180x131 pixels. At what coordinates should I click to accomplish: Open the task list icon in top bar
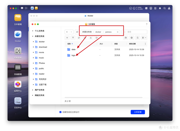tap(156, 8)
